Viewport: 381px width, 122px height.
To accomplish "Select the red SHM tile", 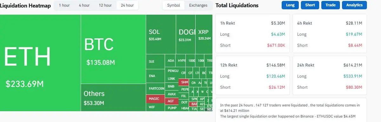I will (x=184, y=82).
